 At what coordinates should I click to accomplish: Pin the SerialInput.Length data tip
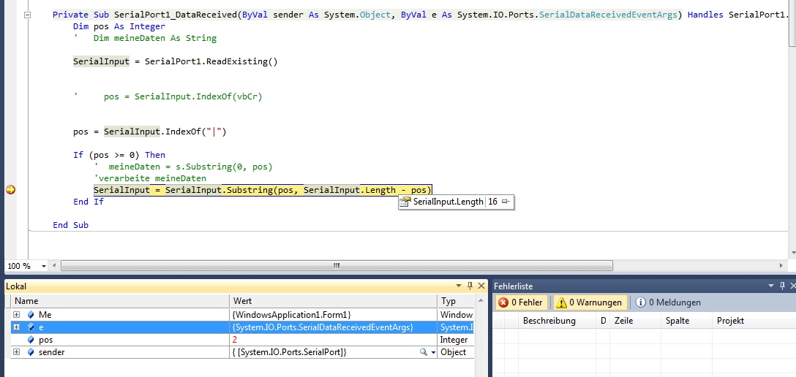[x=505, y=202]
